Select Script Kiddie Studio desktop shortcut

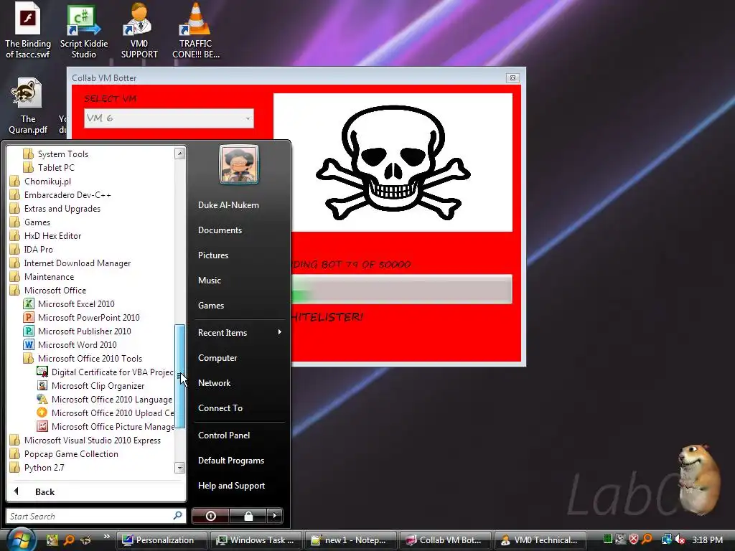tap(84, 30)
